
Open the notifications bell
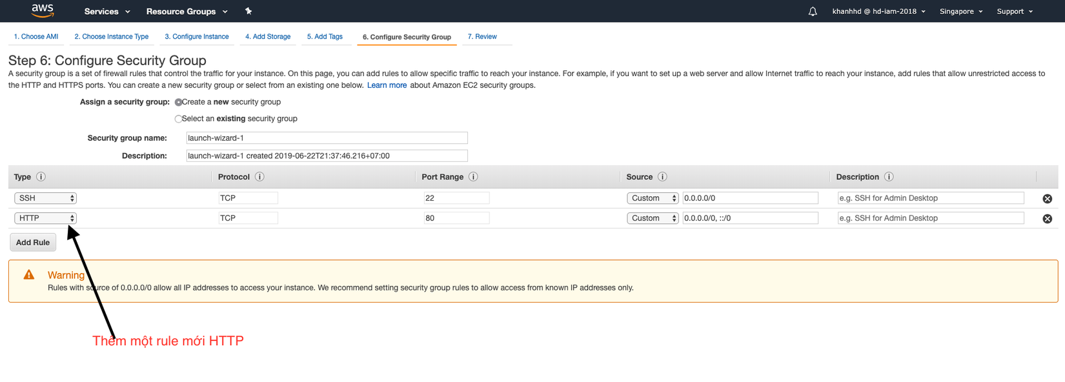(813, 12)
